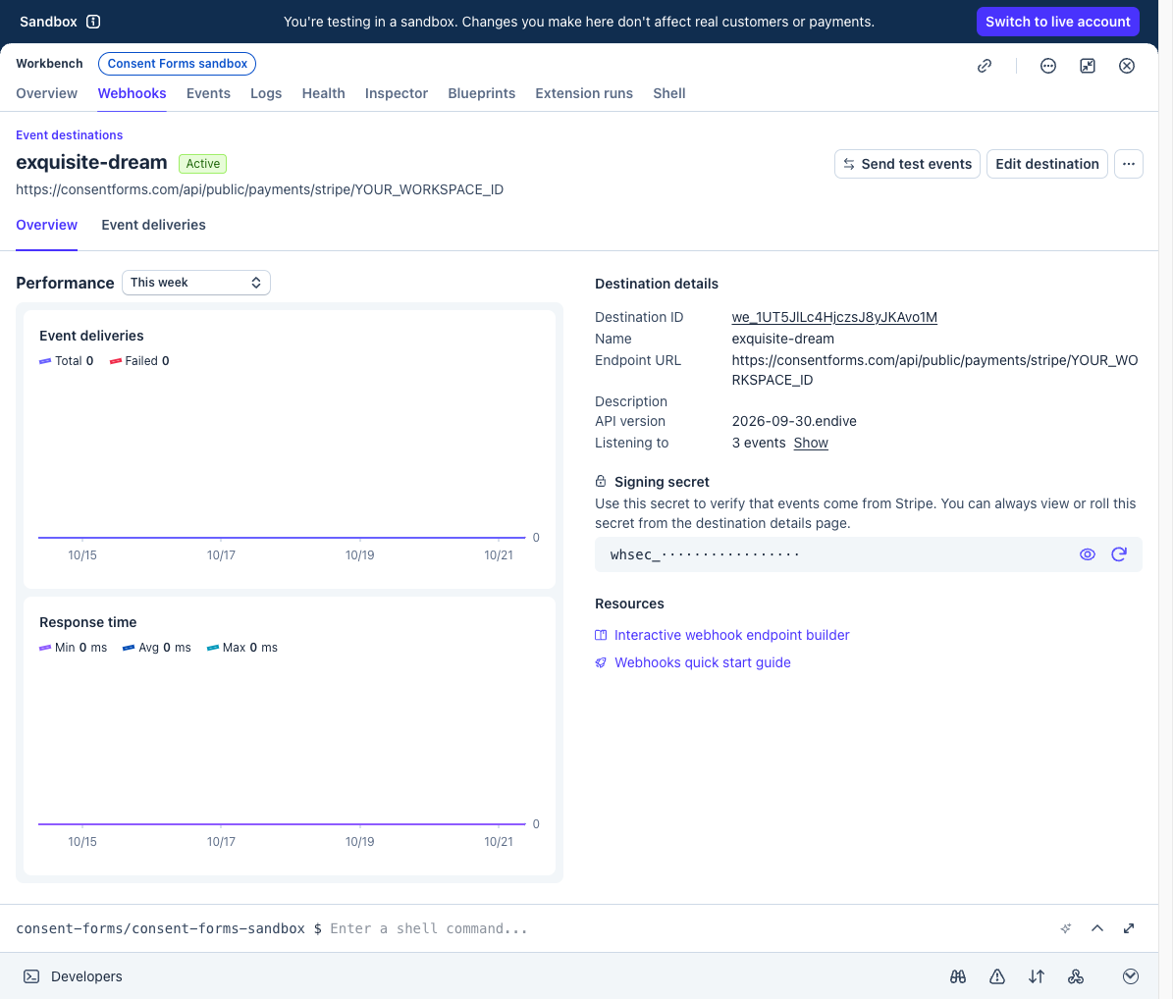Reveal the signing secret with the eye icon
The image size is (1173, 999).
point(1088,554)
